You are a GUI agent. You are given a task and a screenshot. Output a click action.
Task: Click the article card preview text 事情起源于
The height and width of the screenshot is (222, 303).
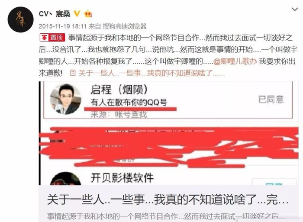166,216
